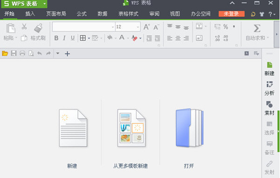Open the 视图 tab
280x178 pixels.
175,14
